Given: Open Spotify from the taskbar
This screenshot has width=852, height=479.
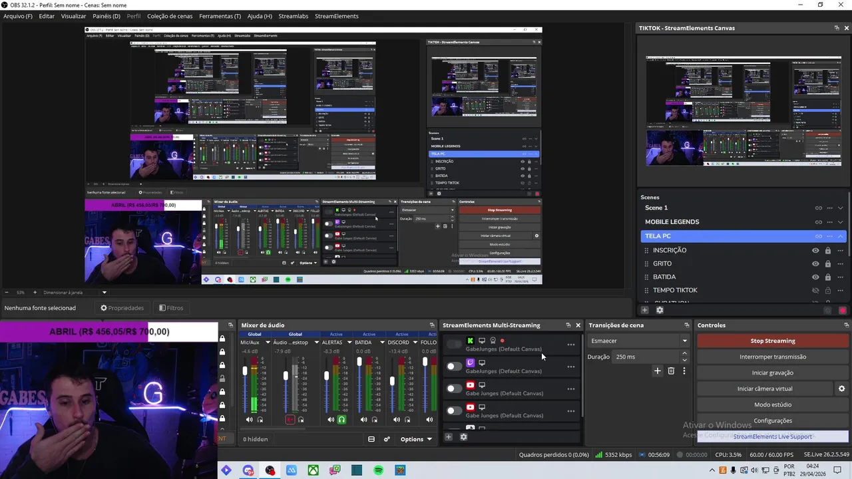Looking at the screenshot, I should pos(378,470).
